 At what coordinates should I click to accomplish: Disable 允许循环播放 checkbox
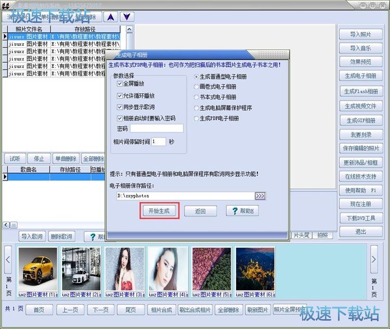pos(120,96)
